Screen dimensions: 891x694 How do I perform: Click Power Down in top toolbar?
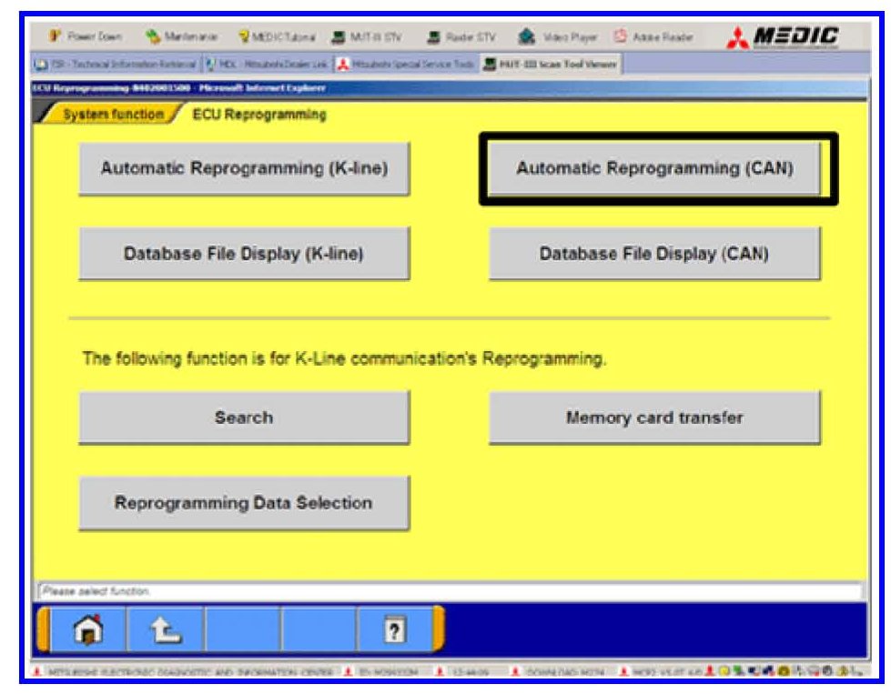click(x=86, y=37)
